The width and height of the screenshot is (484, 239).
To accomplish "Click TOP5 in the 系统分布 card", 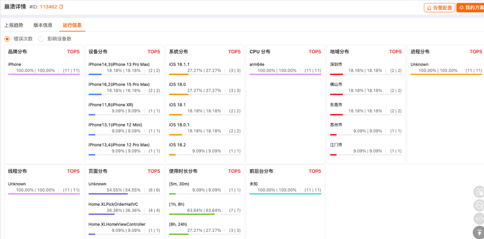I will click(x=234, y=52).
